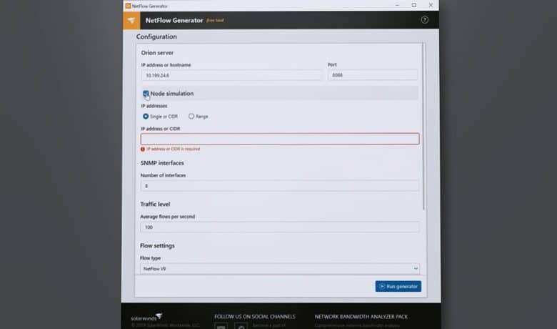This screenshot has width=557, height=329.
Task: Click the configuration panel vertical scrollbar
Action: click(423, 127)
